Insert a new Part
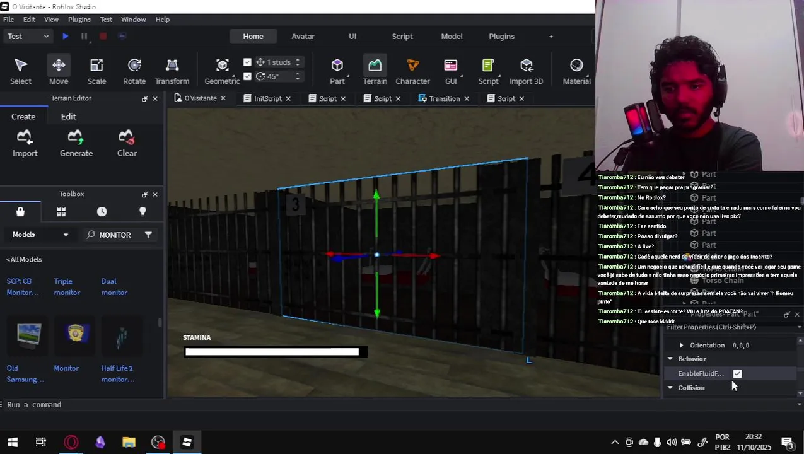Screen dimensions: 804x454 [x=337, y=71]
